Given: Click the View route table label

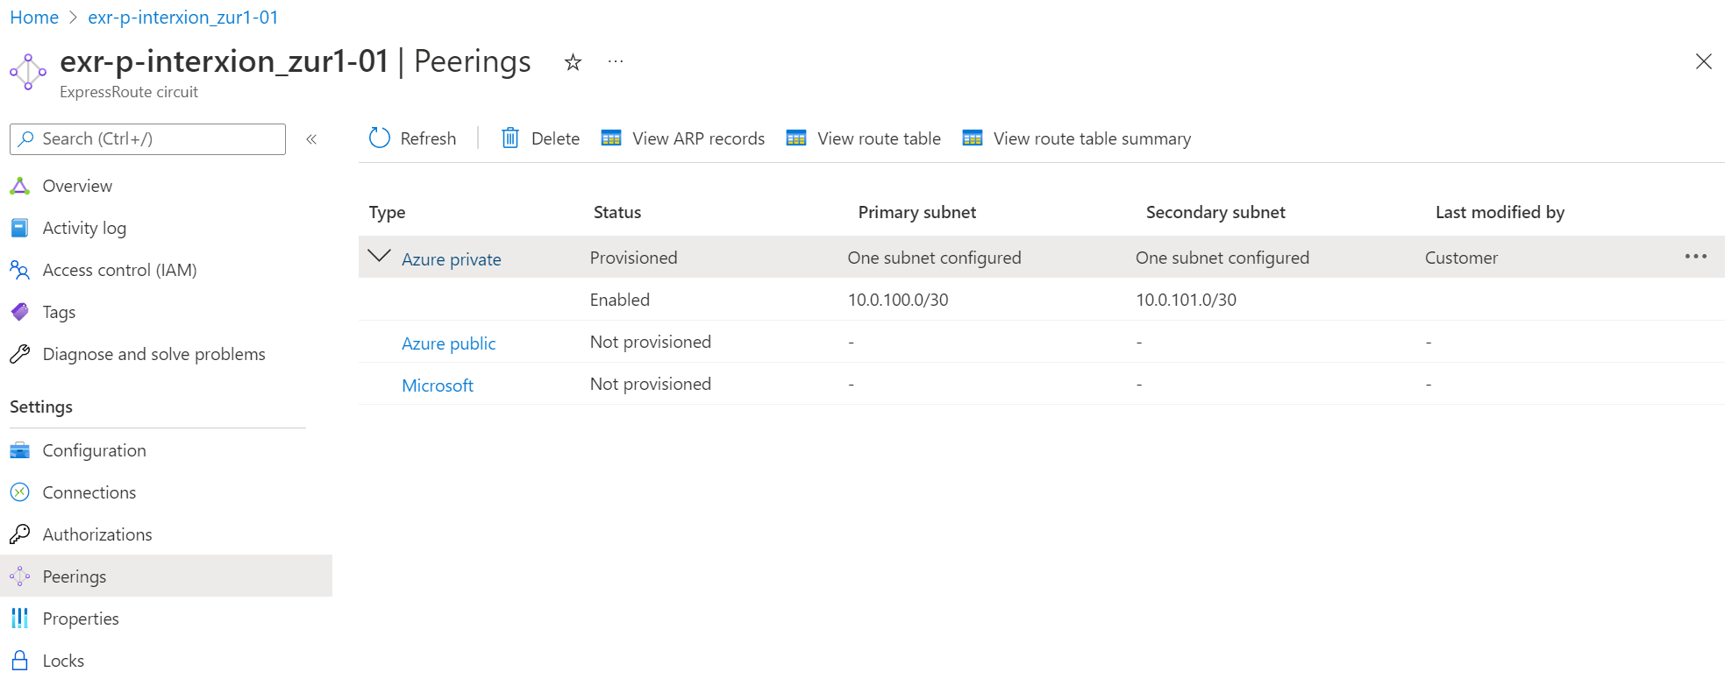Looking at the screenshot, I should coord(879,138).
